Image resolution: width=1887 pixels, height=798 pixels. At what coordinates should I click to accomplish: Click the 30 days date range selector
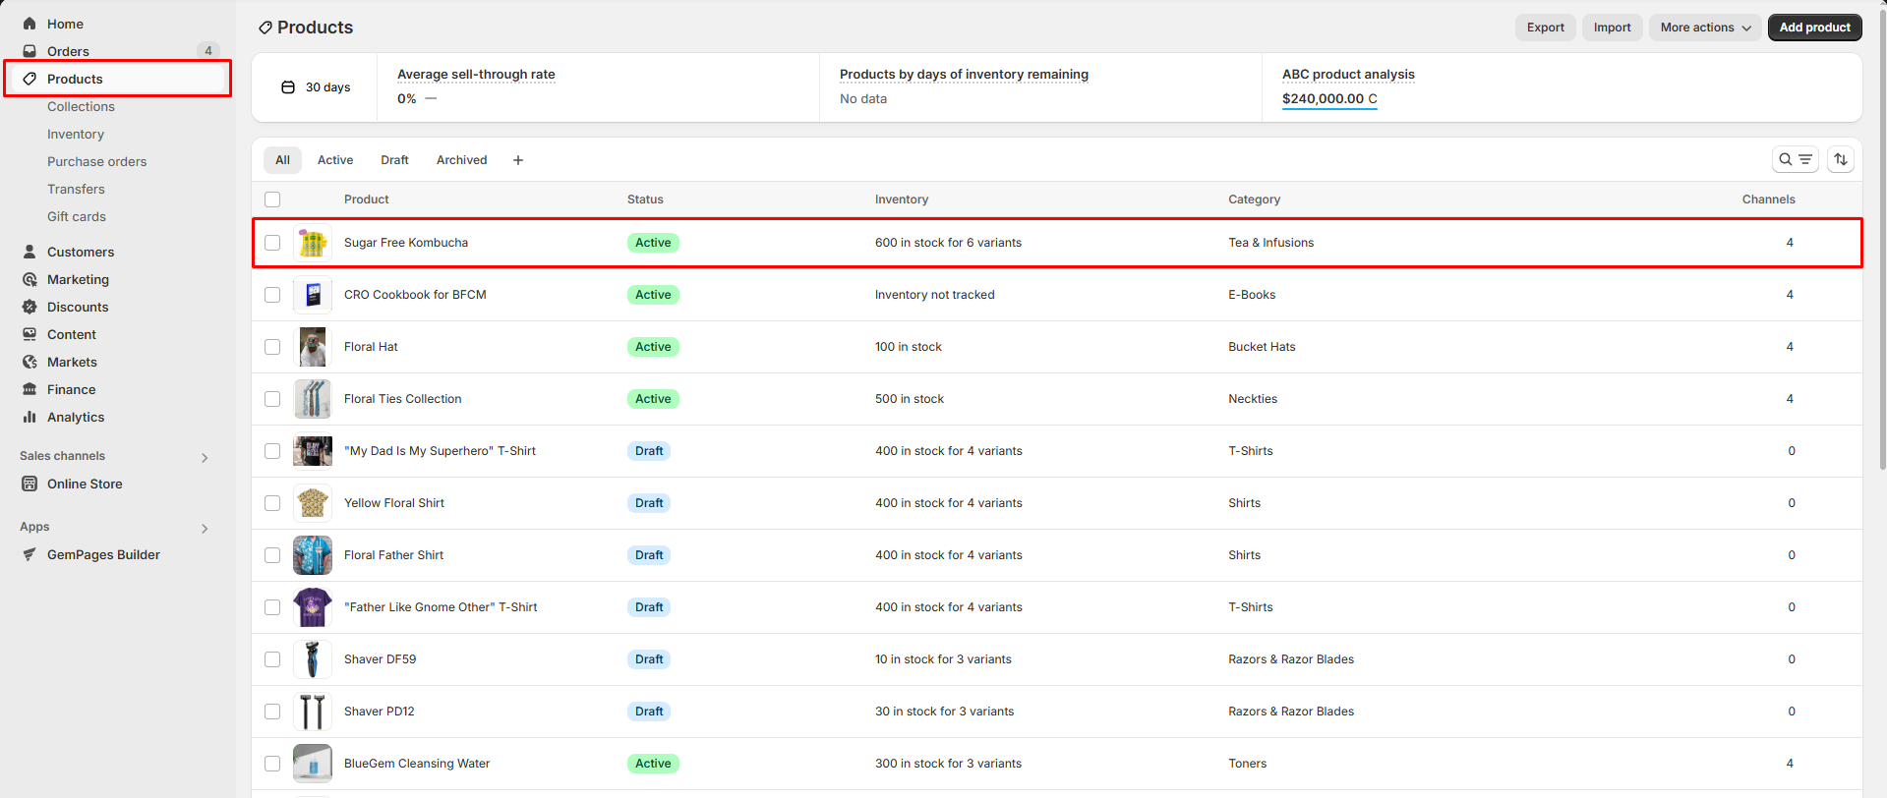coord(316,87)
